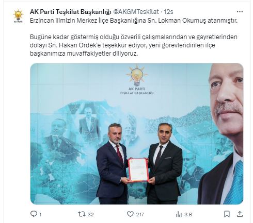This screenshot has height=223, width=253.
Task: Like the tweet with the heart icon
Action: tap(130, 214)
